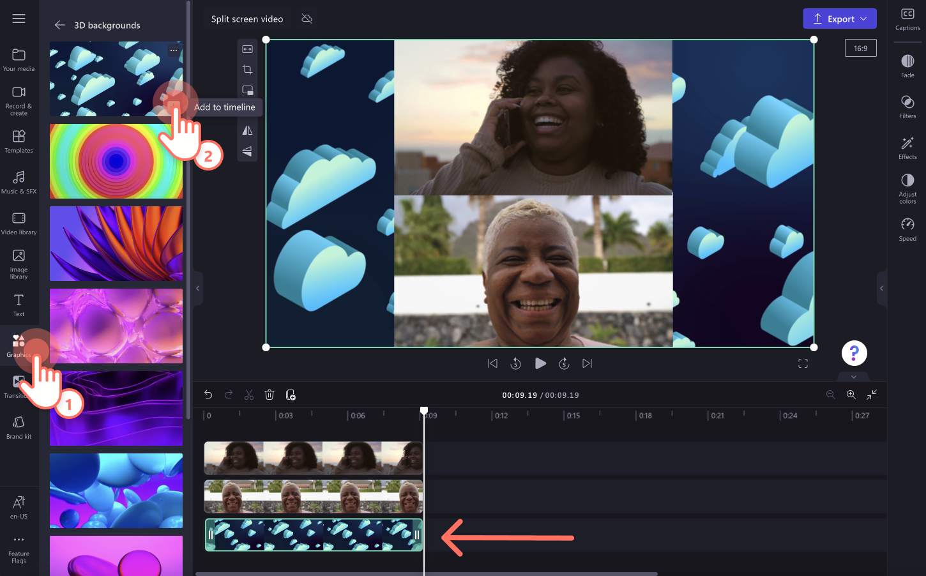926x576 pixels.
Task: Undo the last edit
Action: pos(208,394)
